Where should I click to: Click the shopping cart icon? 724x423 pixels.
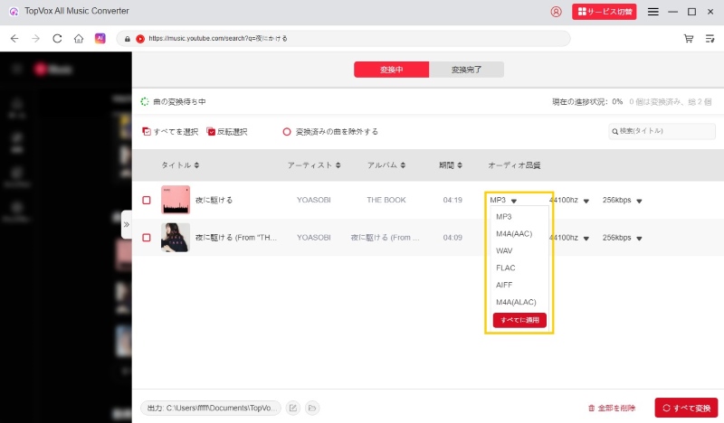click(x=689, y=39)
